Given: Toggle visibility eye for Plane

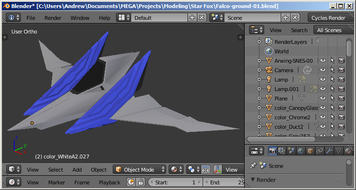Looking at the screenshot, I should (x=323, y=99).
